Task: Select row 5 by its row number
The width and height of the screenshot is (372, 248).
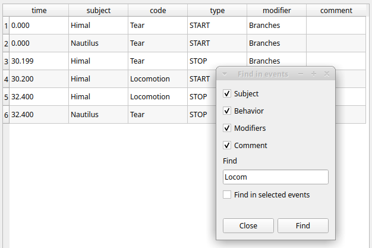Action: (6, 97)
